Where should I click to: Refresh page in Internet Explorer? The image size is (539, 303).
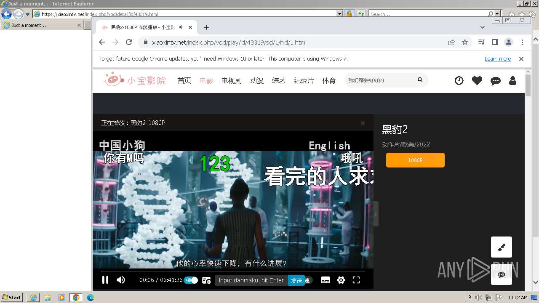361,14
